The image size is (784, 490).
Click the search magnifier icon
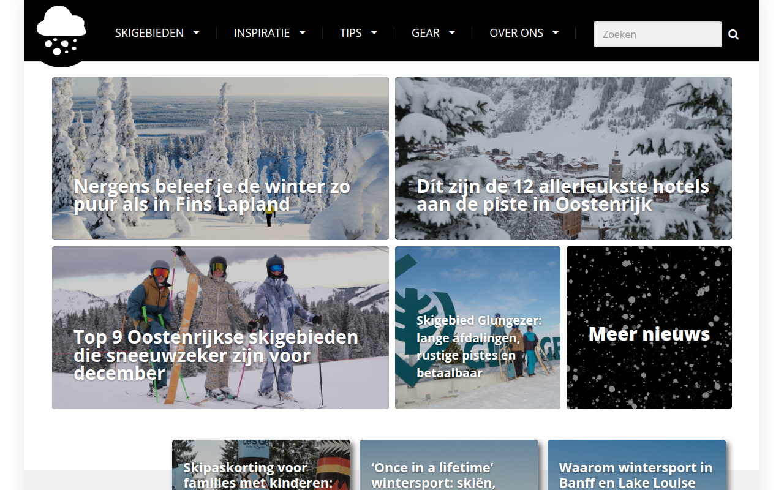(734, 35)
